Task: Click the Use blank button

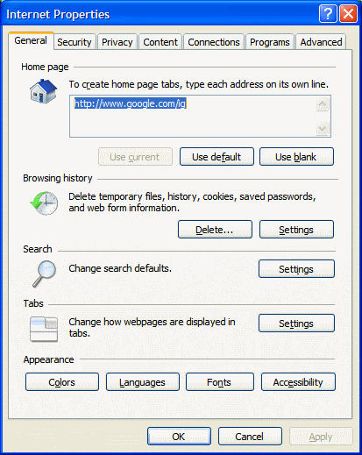Action: [x=296, y=157]
